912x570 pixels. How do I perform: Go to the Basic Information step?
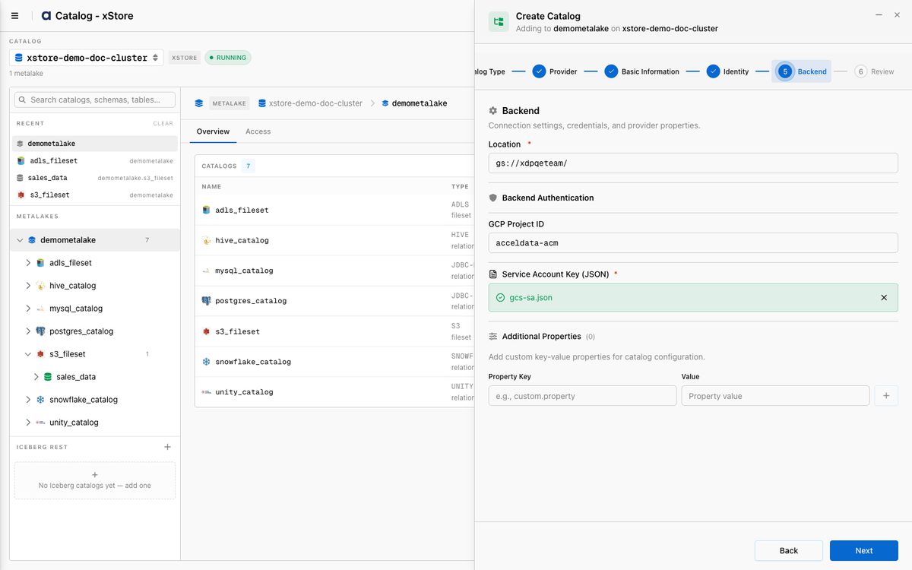642,71
